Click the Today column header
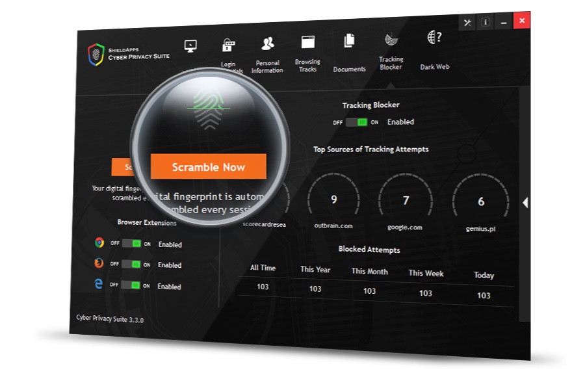This screenshot has height=390, width=585. (484, 276)
